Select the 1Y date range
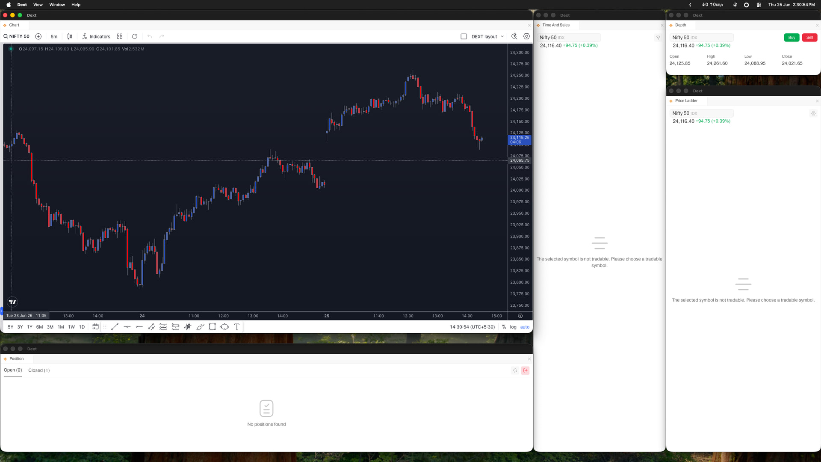 point(30,327)
